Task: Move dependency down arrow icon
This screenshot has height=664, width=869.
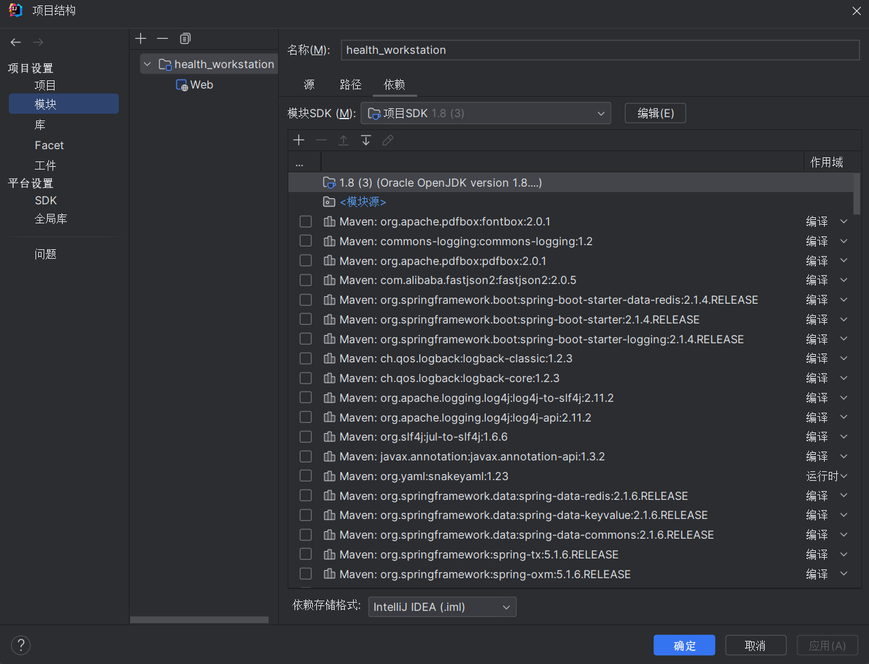Action: (366, 140)
